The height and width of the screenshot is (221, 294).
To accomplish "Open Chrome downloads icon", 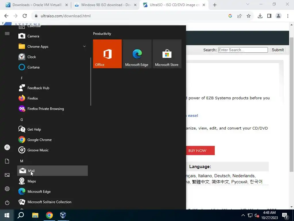I will click(x=260, y=16).
